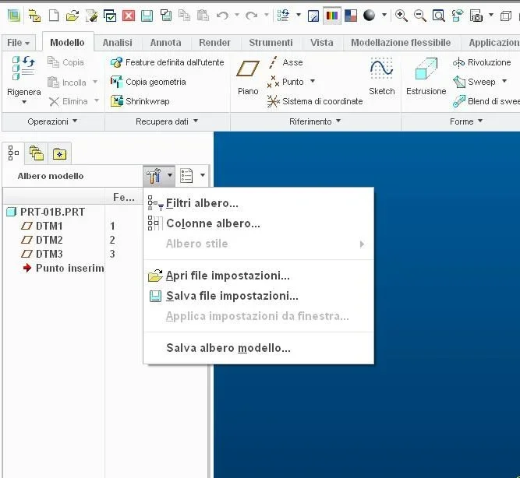Open a file with the folder icon
This screenshot has height=478, width=520.
(x=73, y=16)
